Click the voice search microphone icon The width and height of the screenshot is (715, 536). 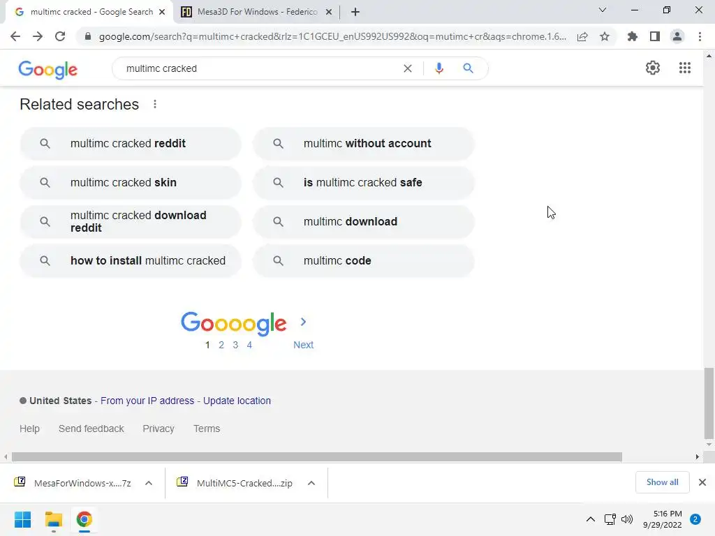439,68
